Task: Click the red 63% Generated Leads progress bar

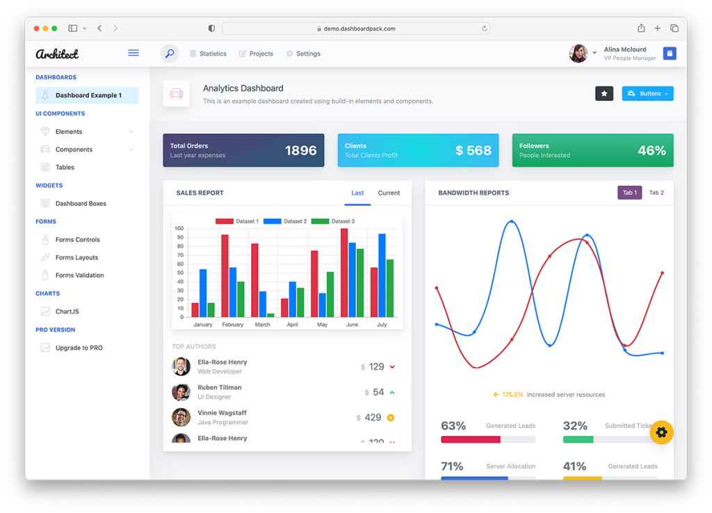Action: pyautogui.click(x=471, y=439)
